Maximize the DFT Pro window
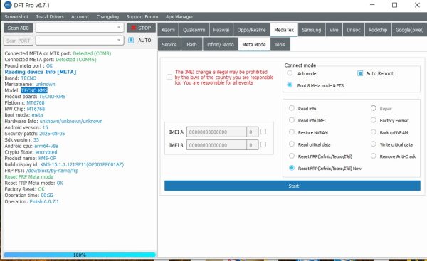The image size is (427, 261). pyautogui.click(x=394, y=5)
